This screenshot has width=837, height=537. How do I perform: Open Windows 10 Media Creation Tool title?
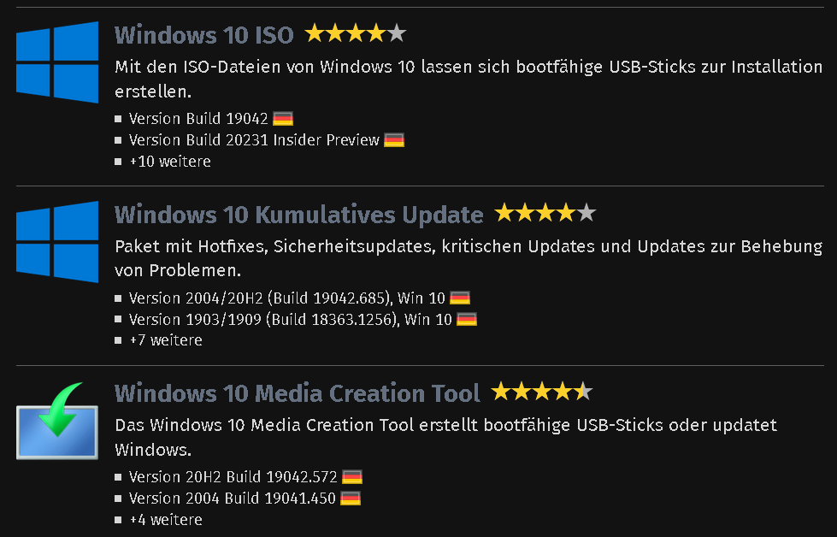tap(298, 393)
